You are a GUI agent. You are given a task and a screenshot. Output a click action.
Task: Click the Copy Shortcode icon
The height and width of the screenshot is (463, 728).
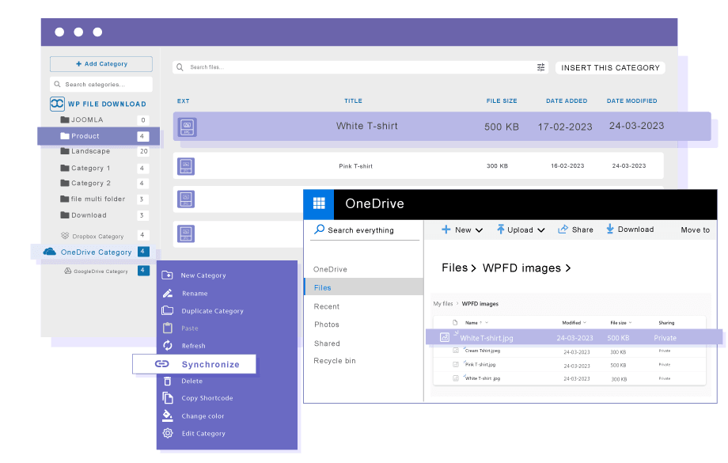coord(167,398)
